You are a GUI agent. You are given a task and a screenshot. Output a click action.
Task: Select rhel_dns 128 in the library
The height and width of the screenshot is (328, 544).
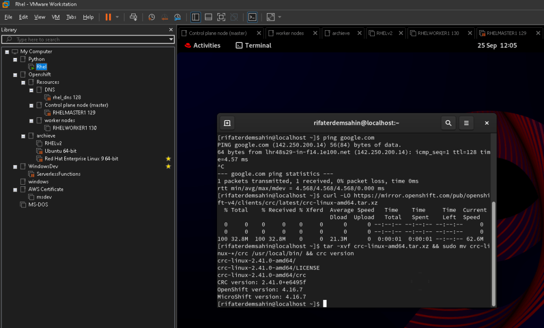[66, 97]
